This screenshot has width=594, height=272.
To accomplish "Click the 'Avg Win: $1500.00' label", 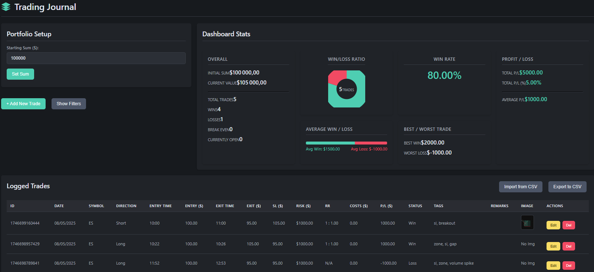I will pos(323,149).
